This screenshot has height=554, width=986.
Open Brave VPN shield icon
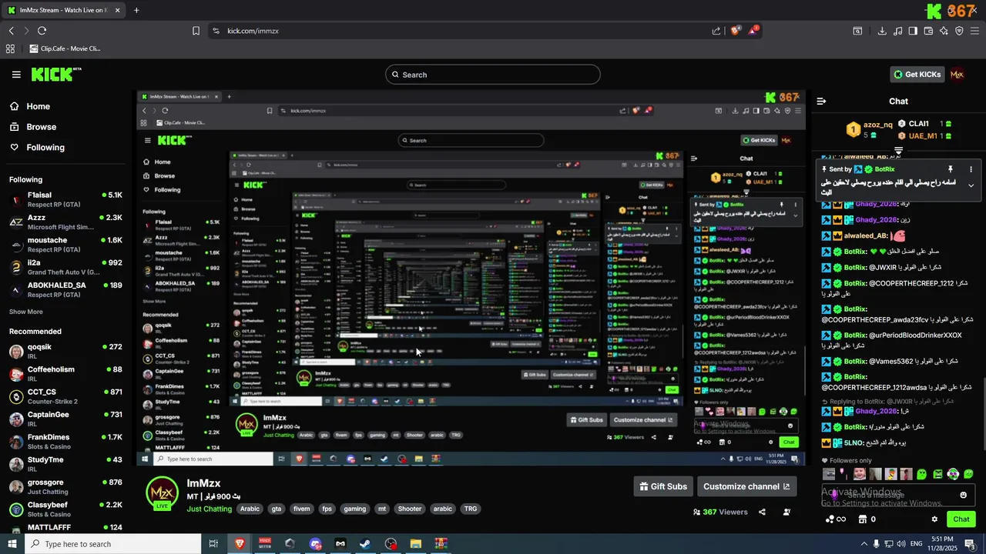click(959, 31)
